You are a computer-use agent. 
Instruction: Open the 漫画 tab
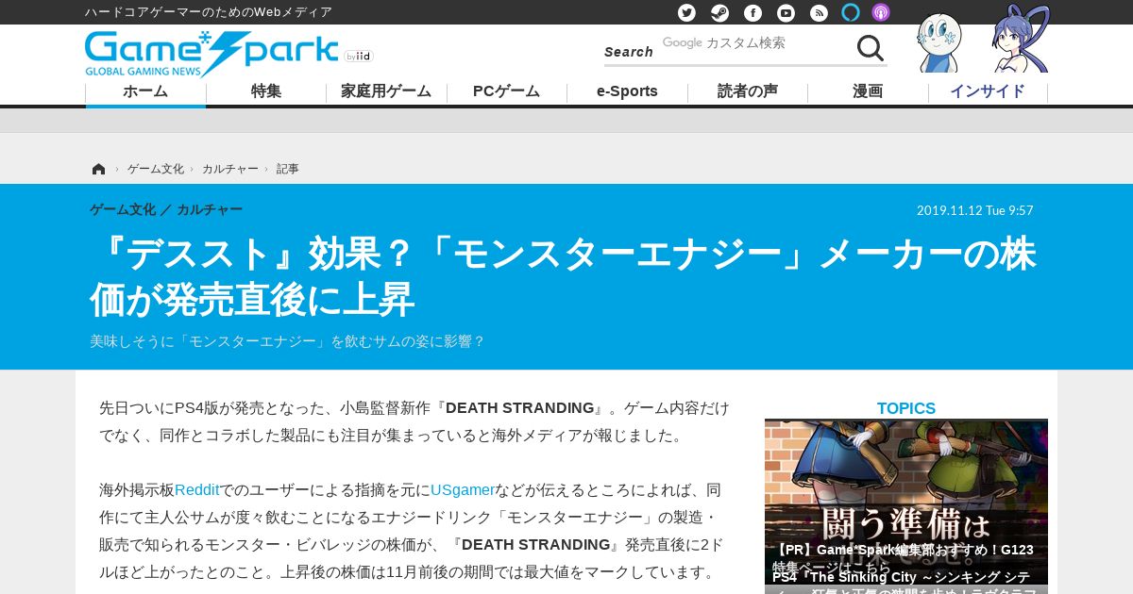(x=868, y=92)
